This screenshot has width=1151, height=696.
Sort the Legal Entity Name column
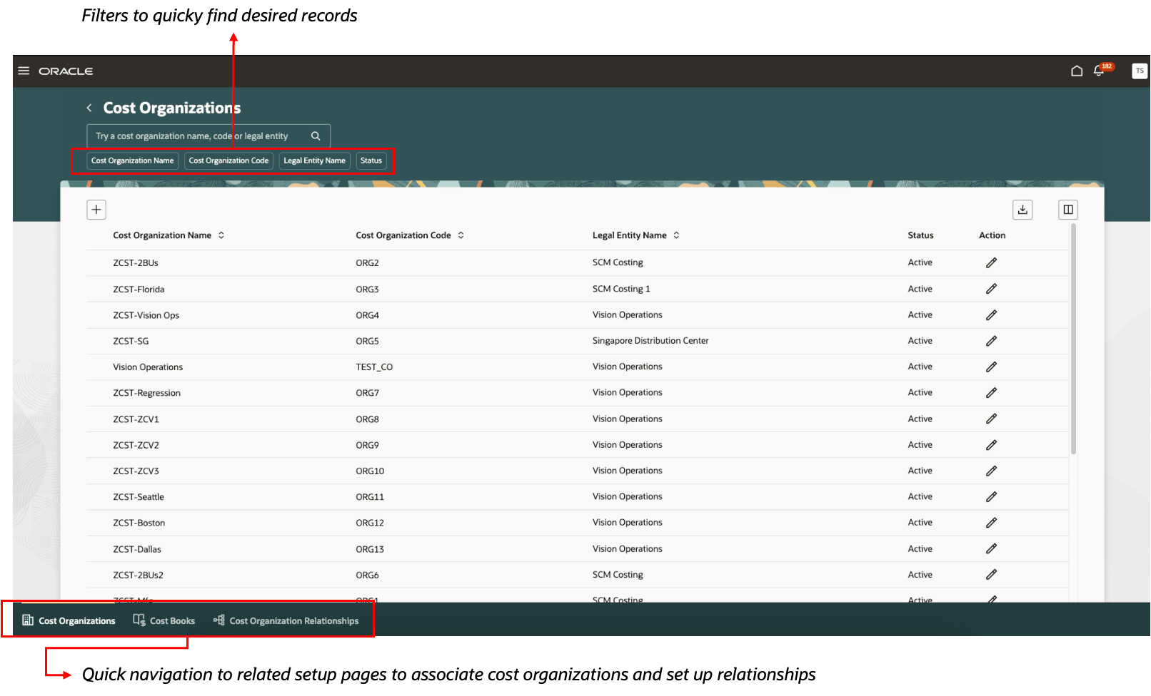pos(677,235)
